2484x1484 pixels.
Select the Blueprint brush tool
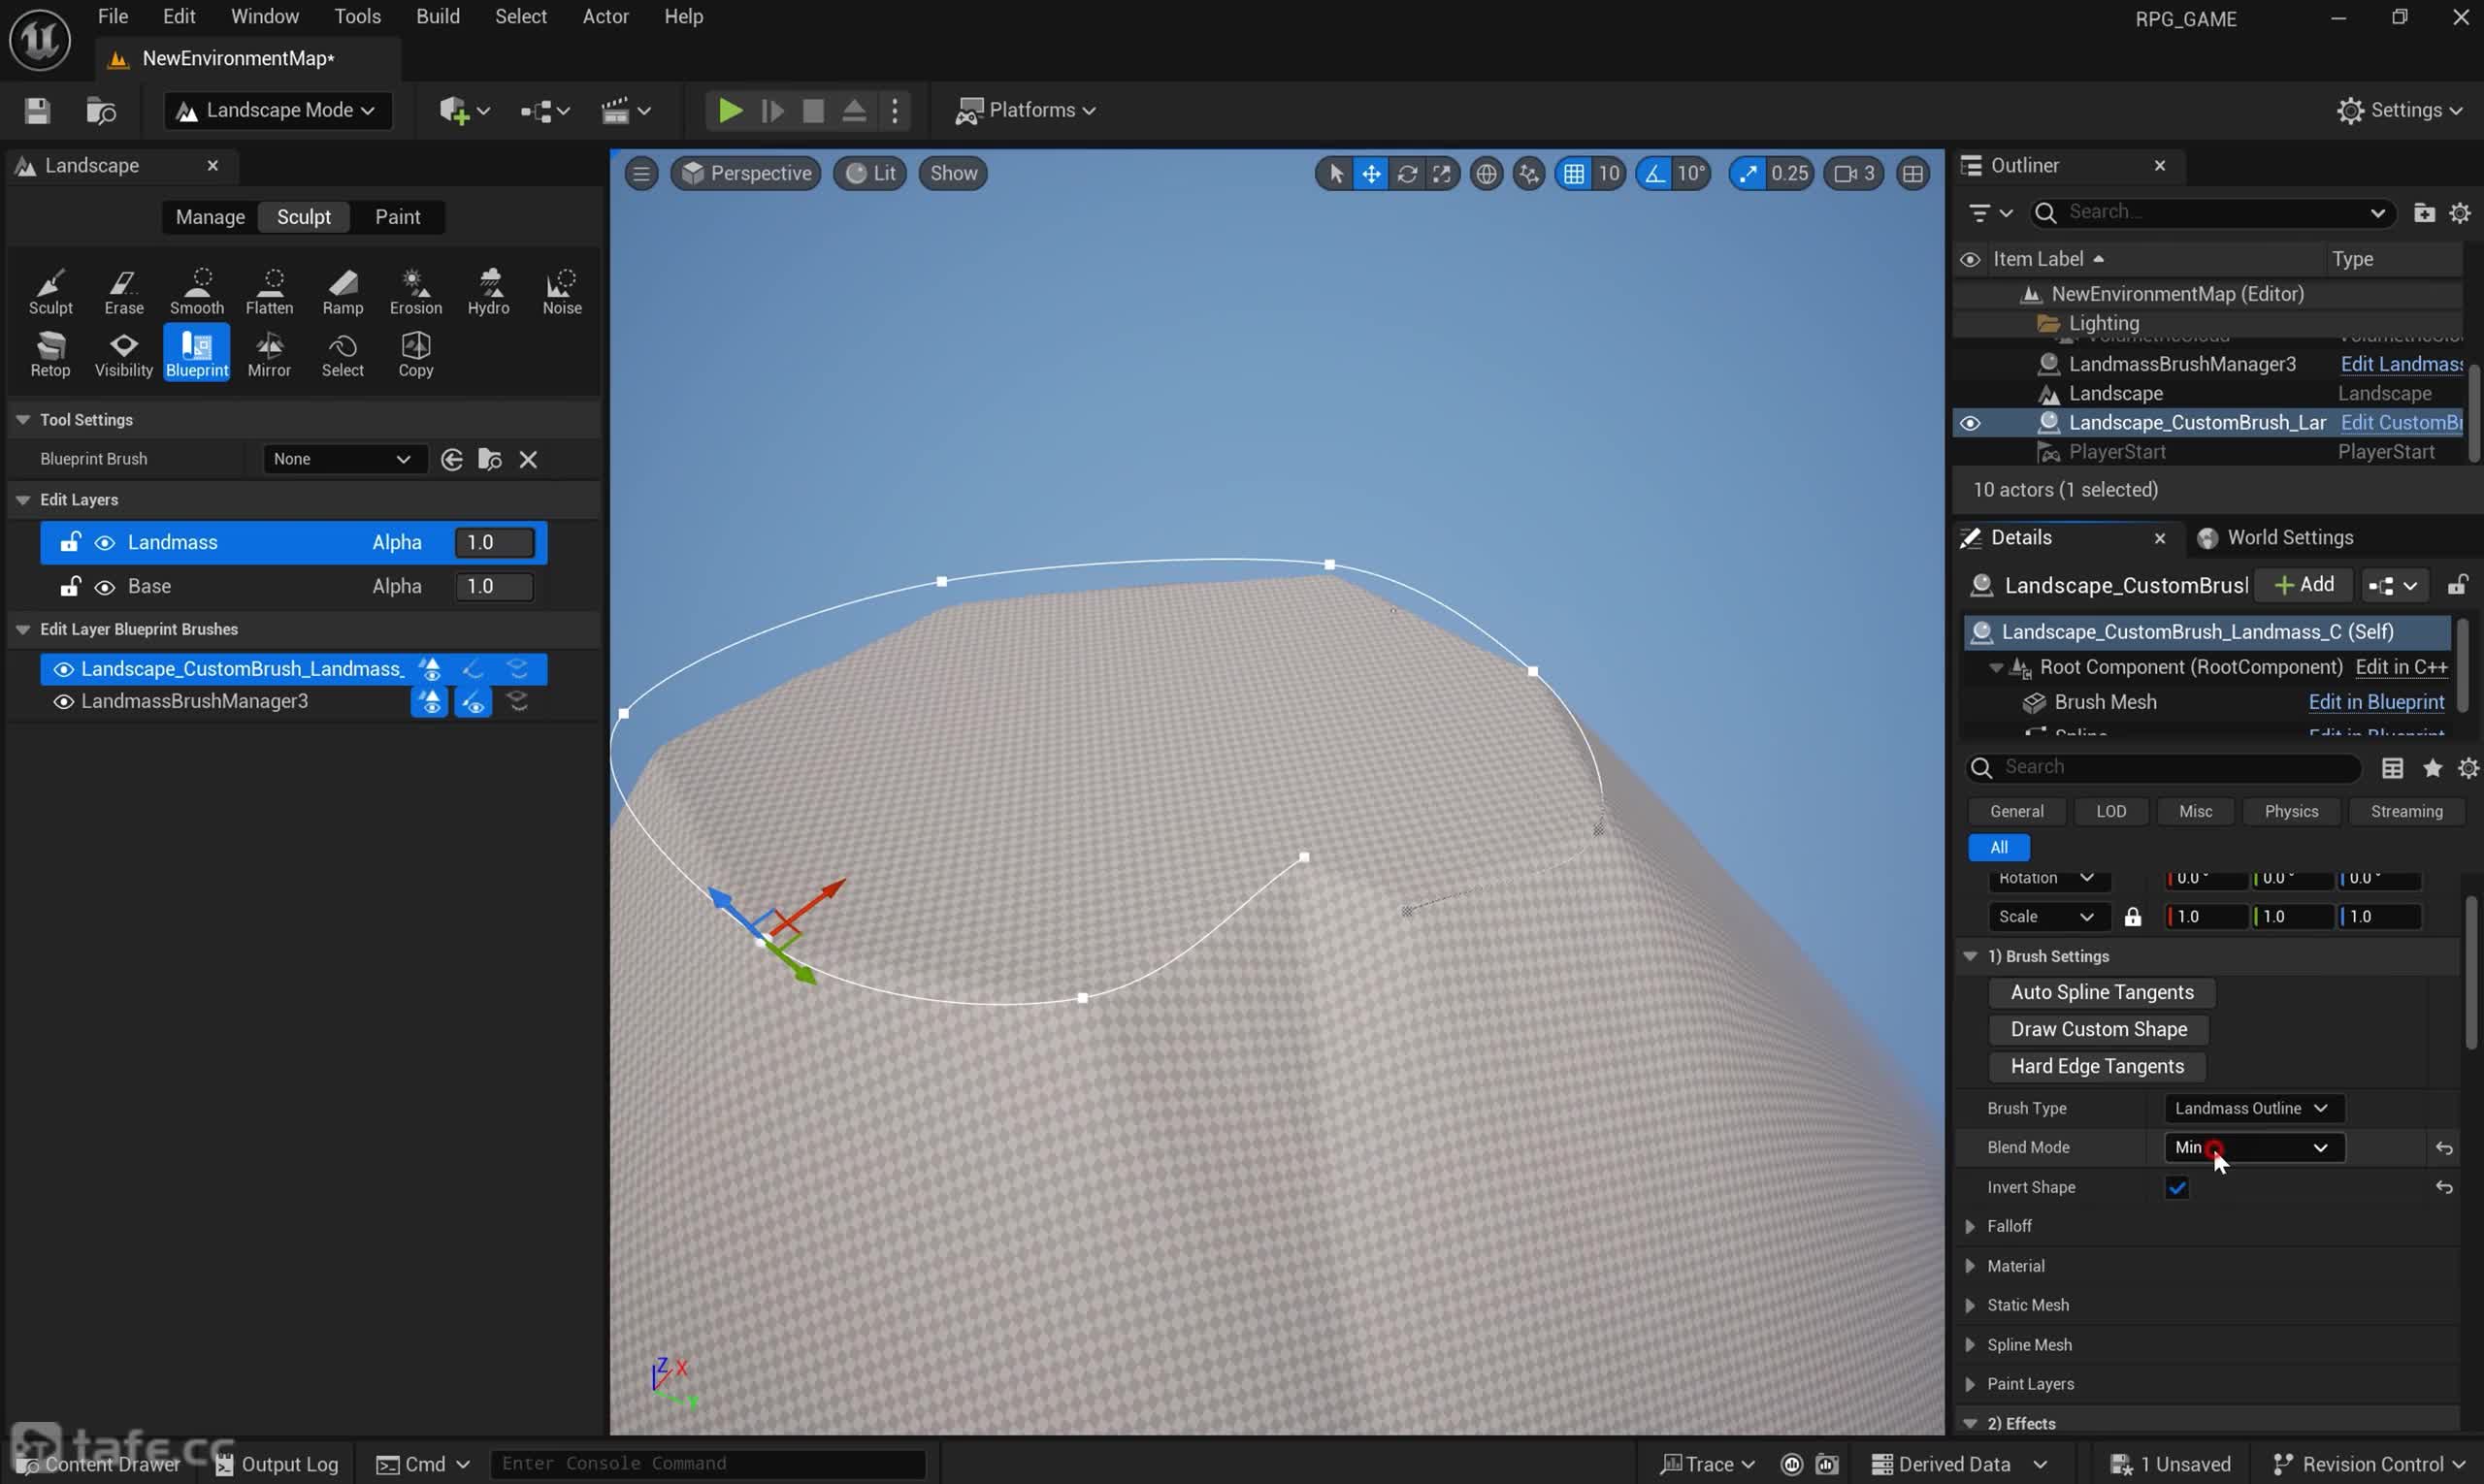(x=197, y=354)
